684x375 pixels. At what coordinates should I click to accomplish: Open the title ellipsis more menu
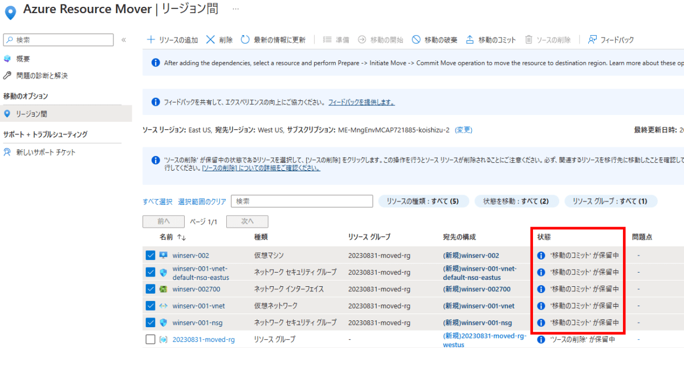[235, 9]
